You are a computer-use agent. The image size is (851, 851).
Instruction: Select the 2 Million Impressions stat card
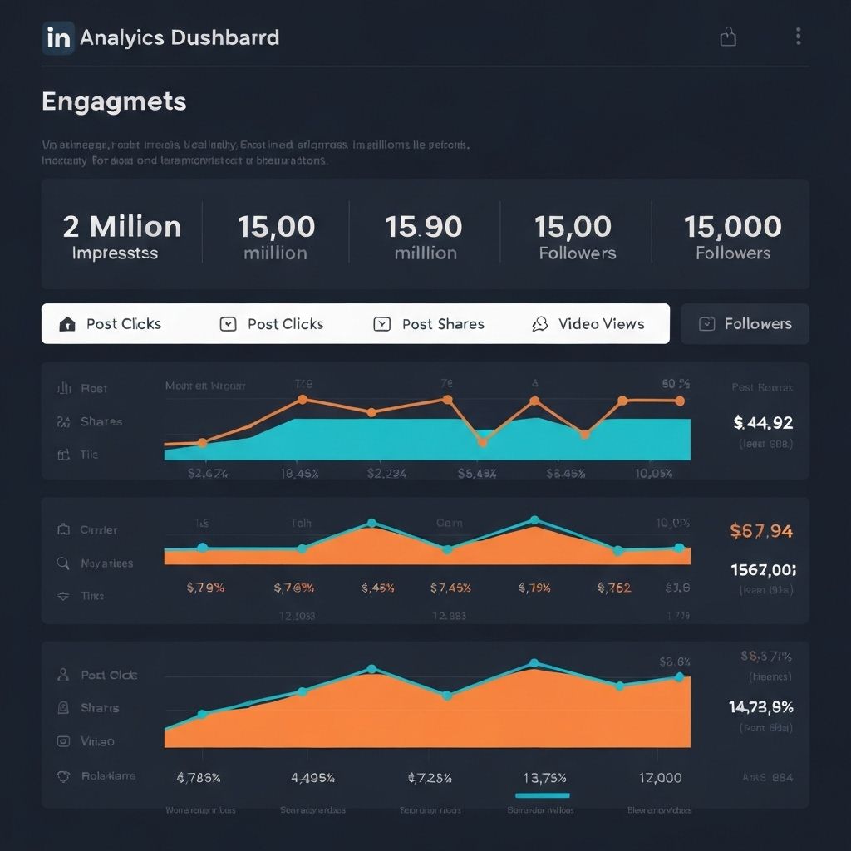coord(122,236)
